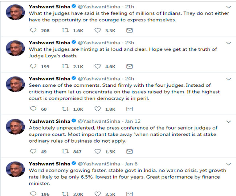Reply to the Jan 6 world economy tweet
The height and width of the screenshot is (196, 236).
point(33,194)
